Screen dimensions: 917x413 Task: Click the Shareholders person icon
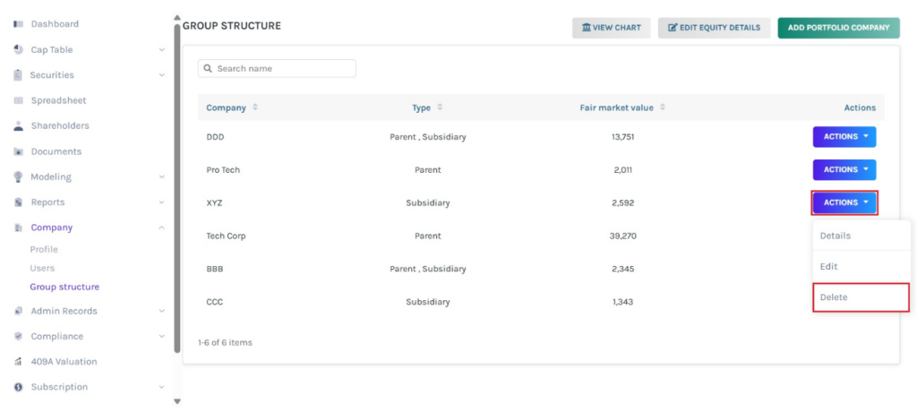pos(18,126)
